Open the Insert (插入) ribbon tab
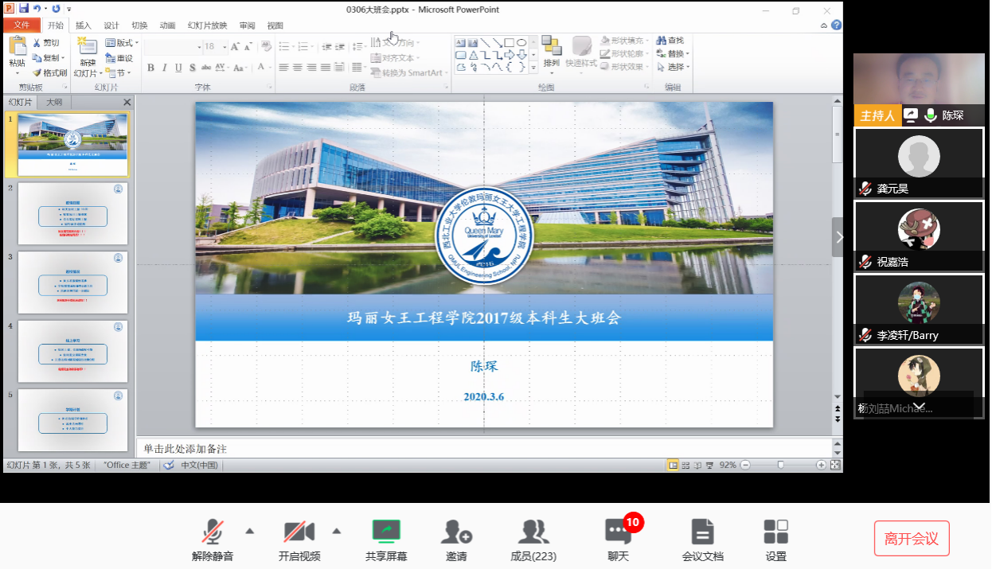Viewport: 992px width, 569px height. [x=84, y=25]
